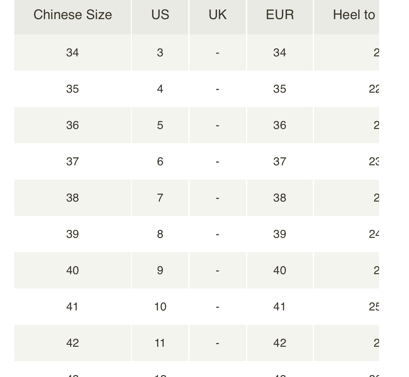Select Chinese size 34 cell
409x377 pixels.
click(73, 53)
